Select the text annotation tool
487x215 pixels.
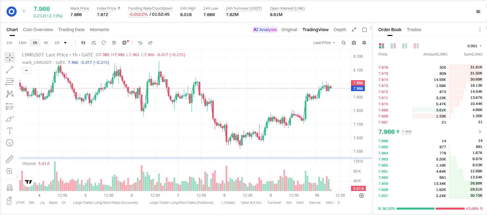pyautogui.click(x=10, y=131)
